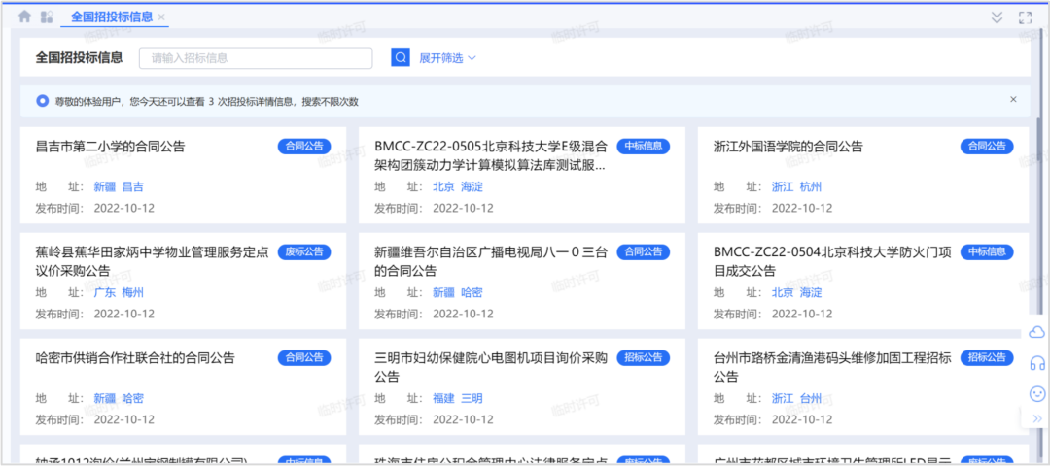Open BMCC-ZC22-0505北京科技大学 tender entry
Viewport: 1050px width, 466px height.
491,155
